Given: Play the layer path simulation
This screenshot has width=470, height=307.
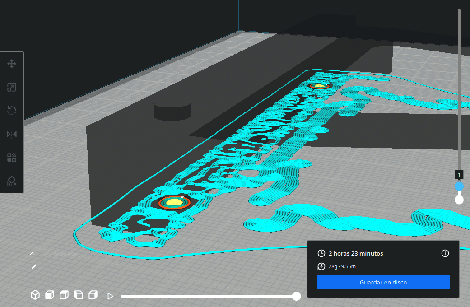Looking at the screenshot, I should pos(110,296).
